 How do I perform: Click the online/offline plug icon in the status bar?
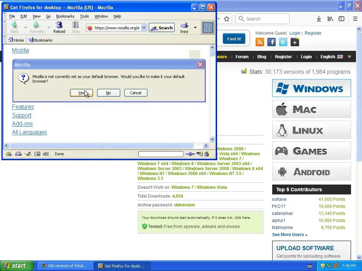(190, 154)
